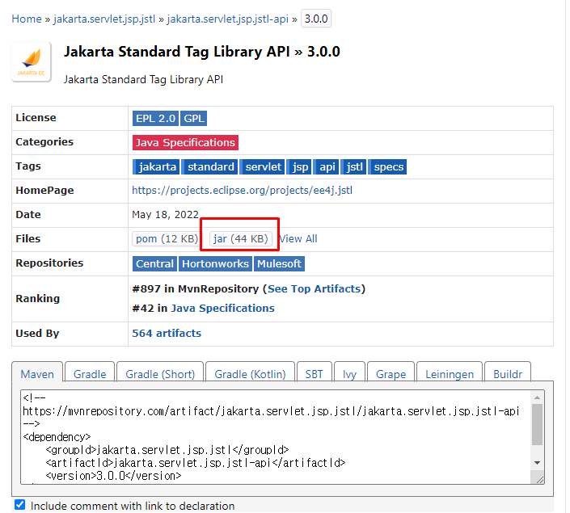570x513 pixels.
Task: Open Java Specifications category badge
Action: 185,142
